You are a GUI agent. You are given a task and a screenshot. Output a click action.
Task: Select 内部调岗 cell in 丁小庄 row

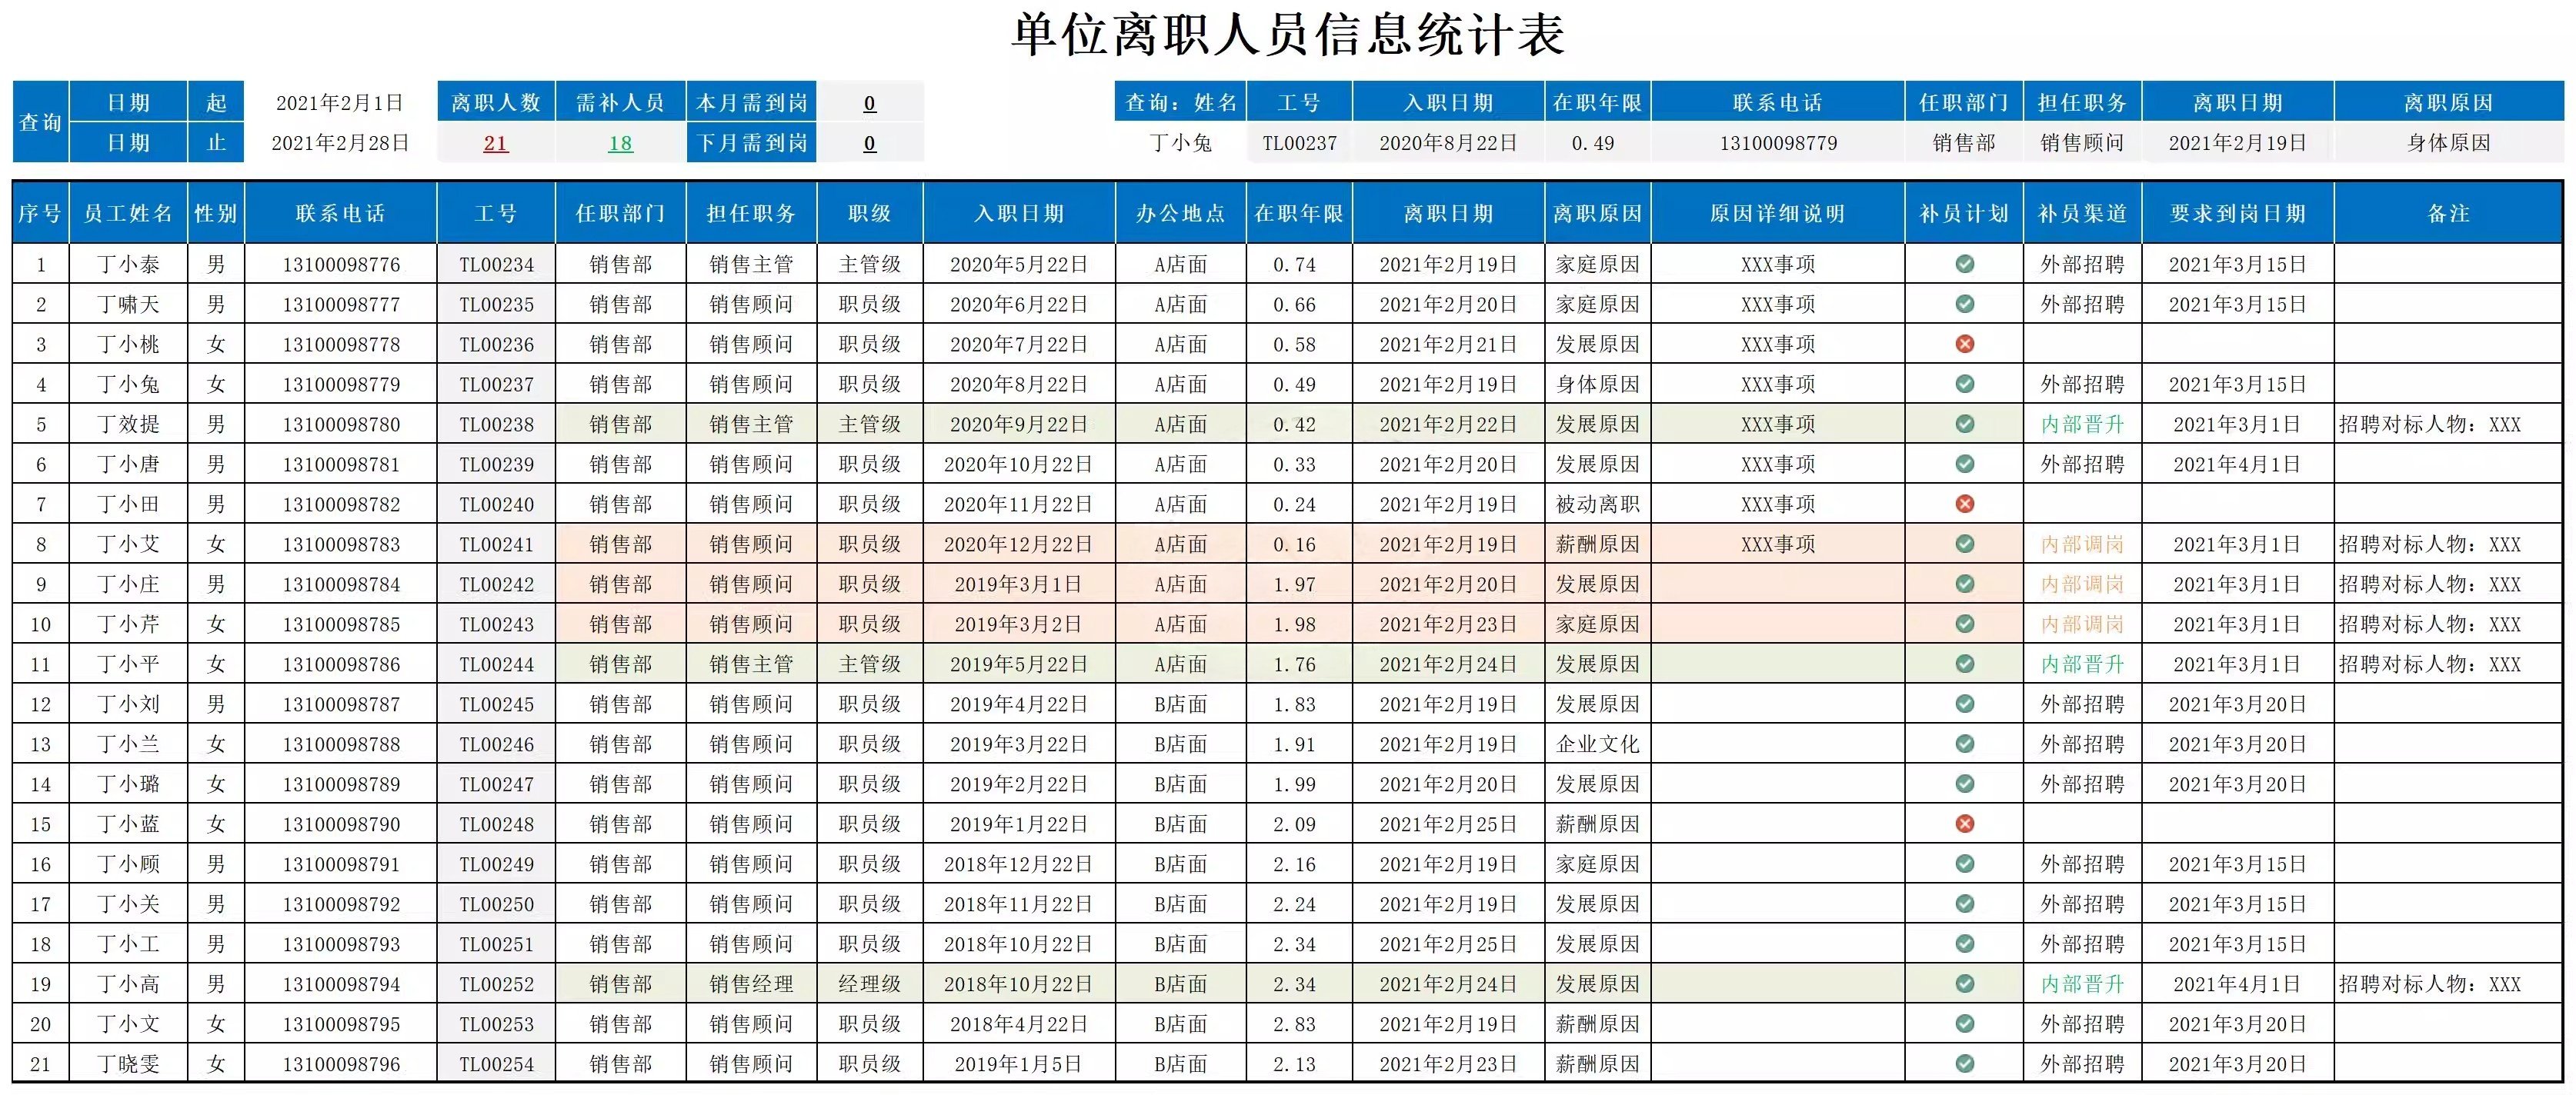(x=2082, y=584)
